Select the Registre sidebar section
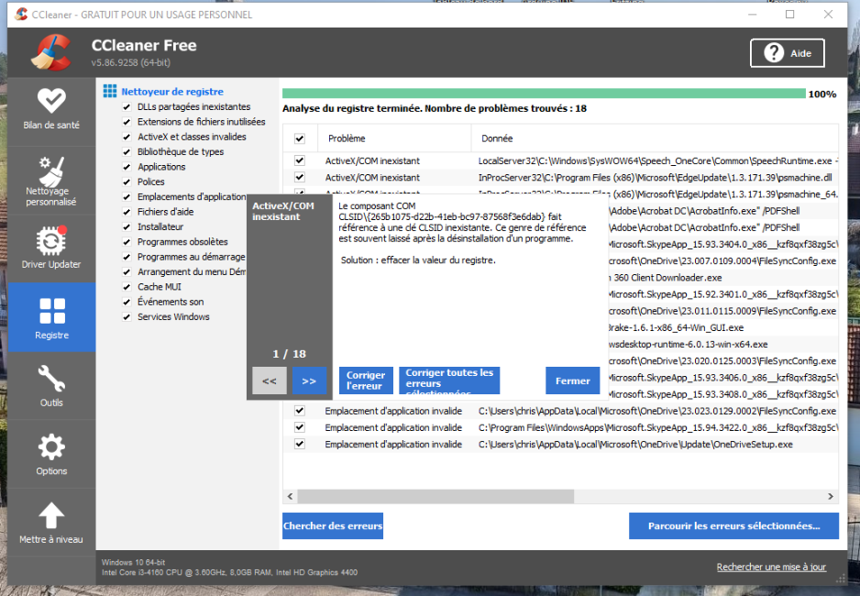The height and width of the screenshot is (596, 860). [51, 317]
